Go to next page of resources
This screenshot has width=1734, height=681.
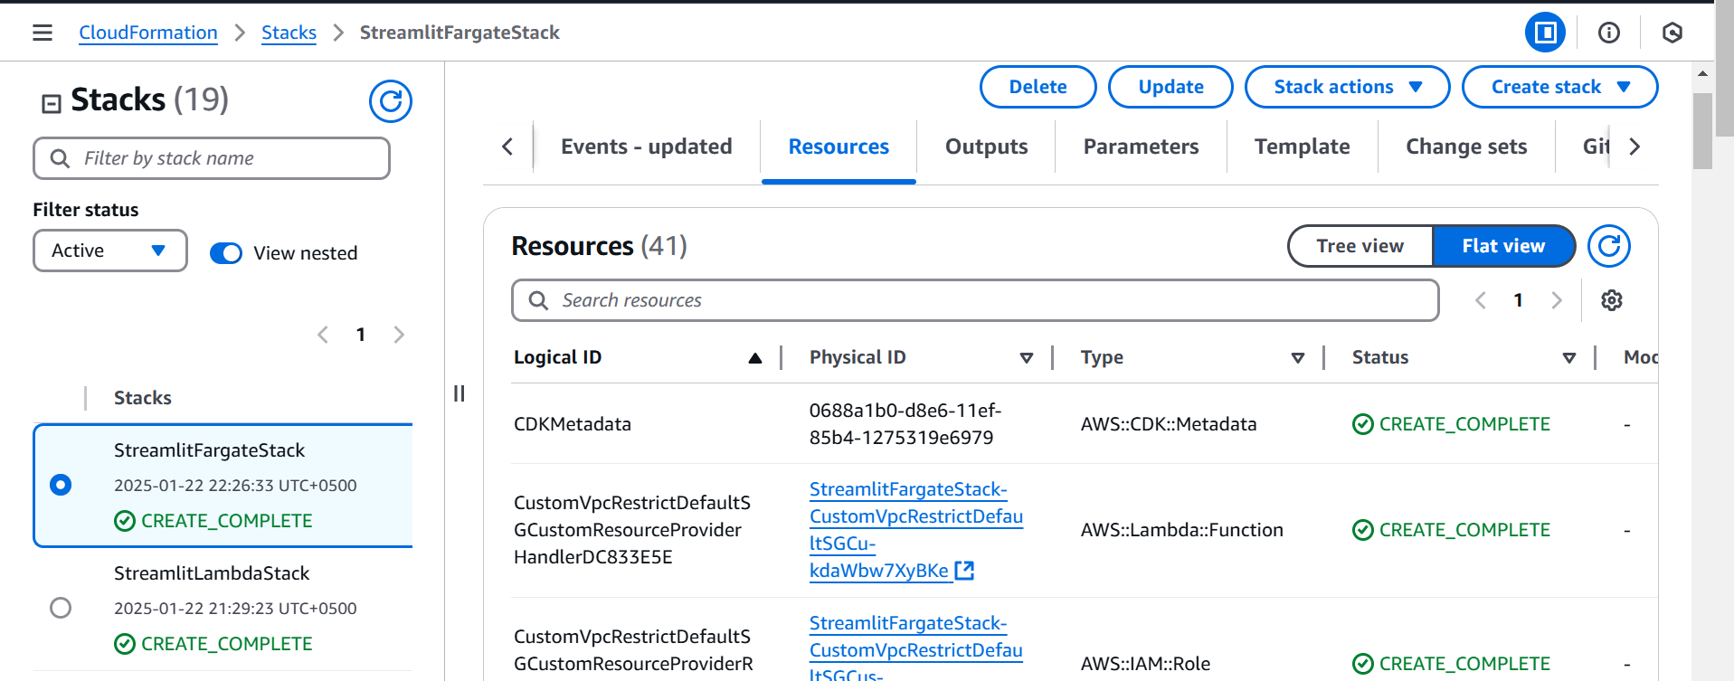point(1557,300)
